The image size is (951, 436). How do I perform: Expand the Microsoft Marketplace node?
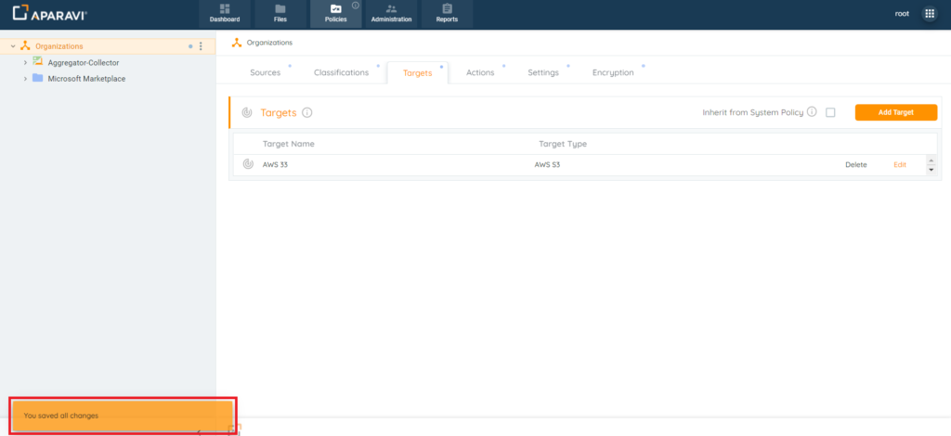coord(25,79)
